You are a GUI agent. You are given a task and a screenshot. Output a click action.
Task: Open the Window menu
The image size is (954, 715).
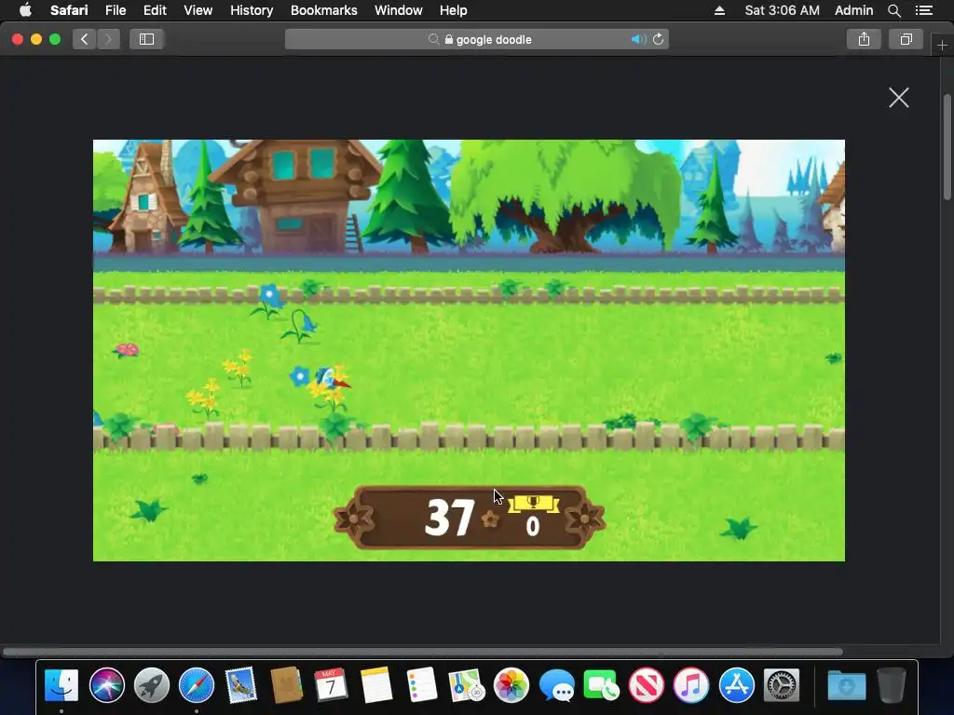coord(398,10)
